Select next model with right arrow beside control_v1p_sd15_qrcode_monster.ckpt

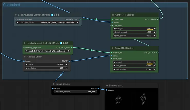point(77,22)
